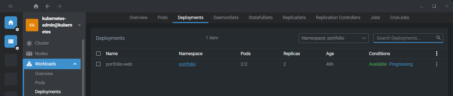Click the Nodes server icon
Image resolution: width=453 pixels, height=96 pixels.
(29, 54)
